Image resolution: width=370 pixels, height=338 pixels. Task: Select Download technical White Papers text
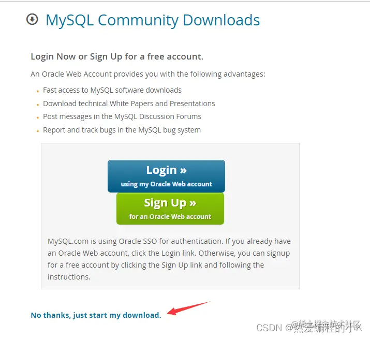tap(129, 104)
